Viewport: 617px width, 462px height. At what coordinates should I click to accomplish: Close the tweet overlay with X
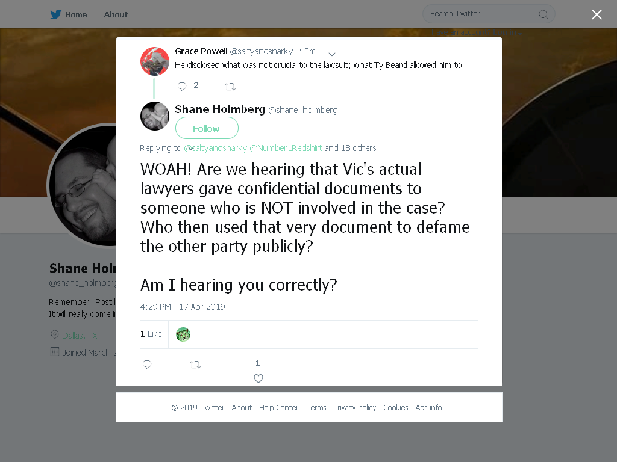click(597, 14)
